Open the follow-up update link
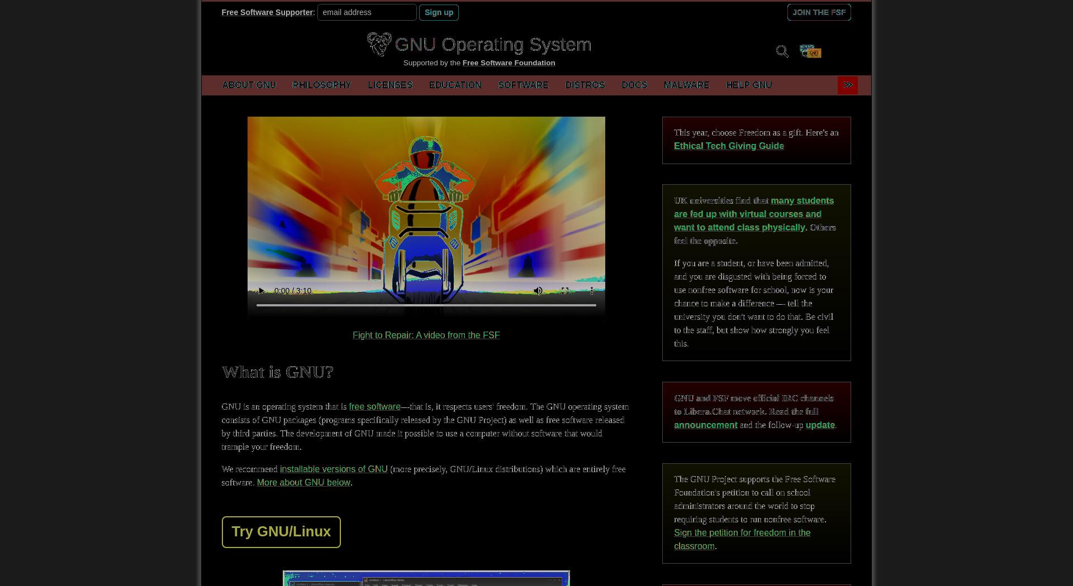The image size is (1073, 586). [820, 425]
